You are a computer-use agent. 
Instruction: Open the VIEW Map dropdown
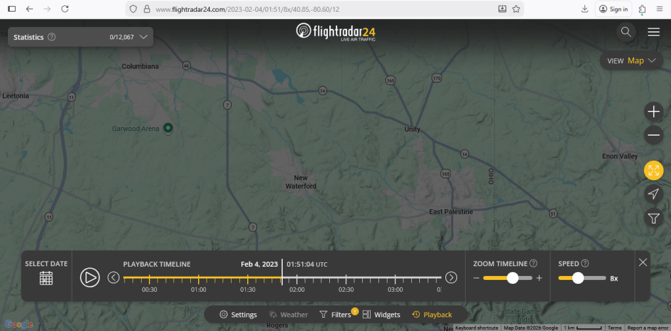coord(632,61)
